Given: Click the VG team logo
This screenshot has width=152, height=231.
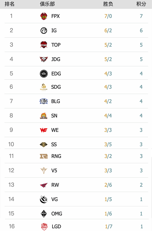Looking at the screenshot, I should pos(44,199).
